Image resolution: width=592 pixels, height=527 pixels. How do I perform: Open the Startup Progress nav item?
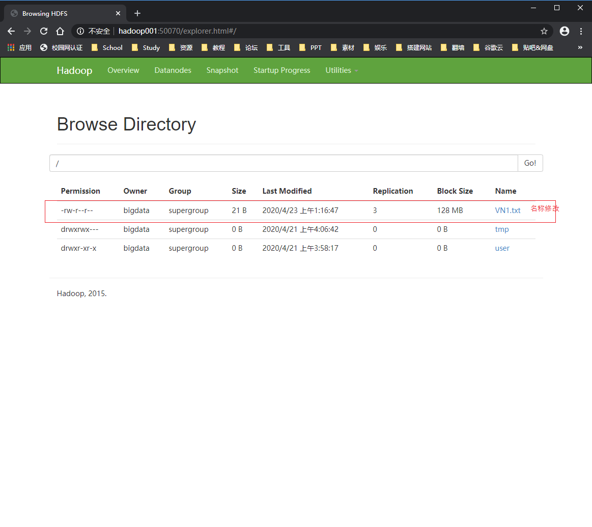click(x=281, y=70)
